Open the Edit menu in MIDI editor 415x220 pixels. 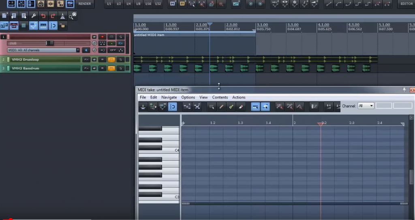click(x=154, y=97)
